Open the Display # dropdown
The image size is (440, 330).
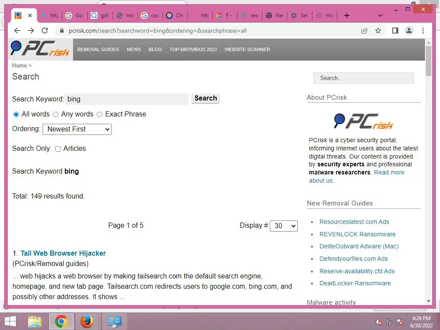point(284,226)
